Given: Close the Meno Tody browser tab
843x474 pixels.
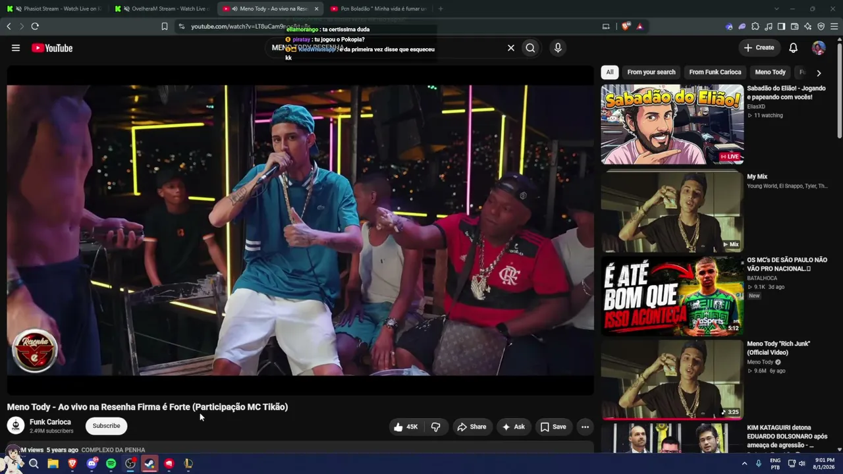Looking at the screenshot, I should tap(316, 9).
